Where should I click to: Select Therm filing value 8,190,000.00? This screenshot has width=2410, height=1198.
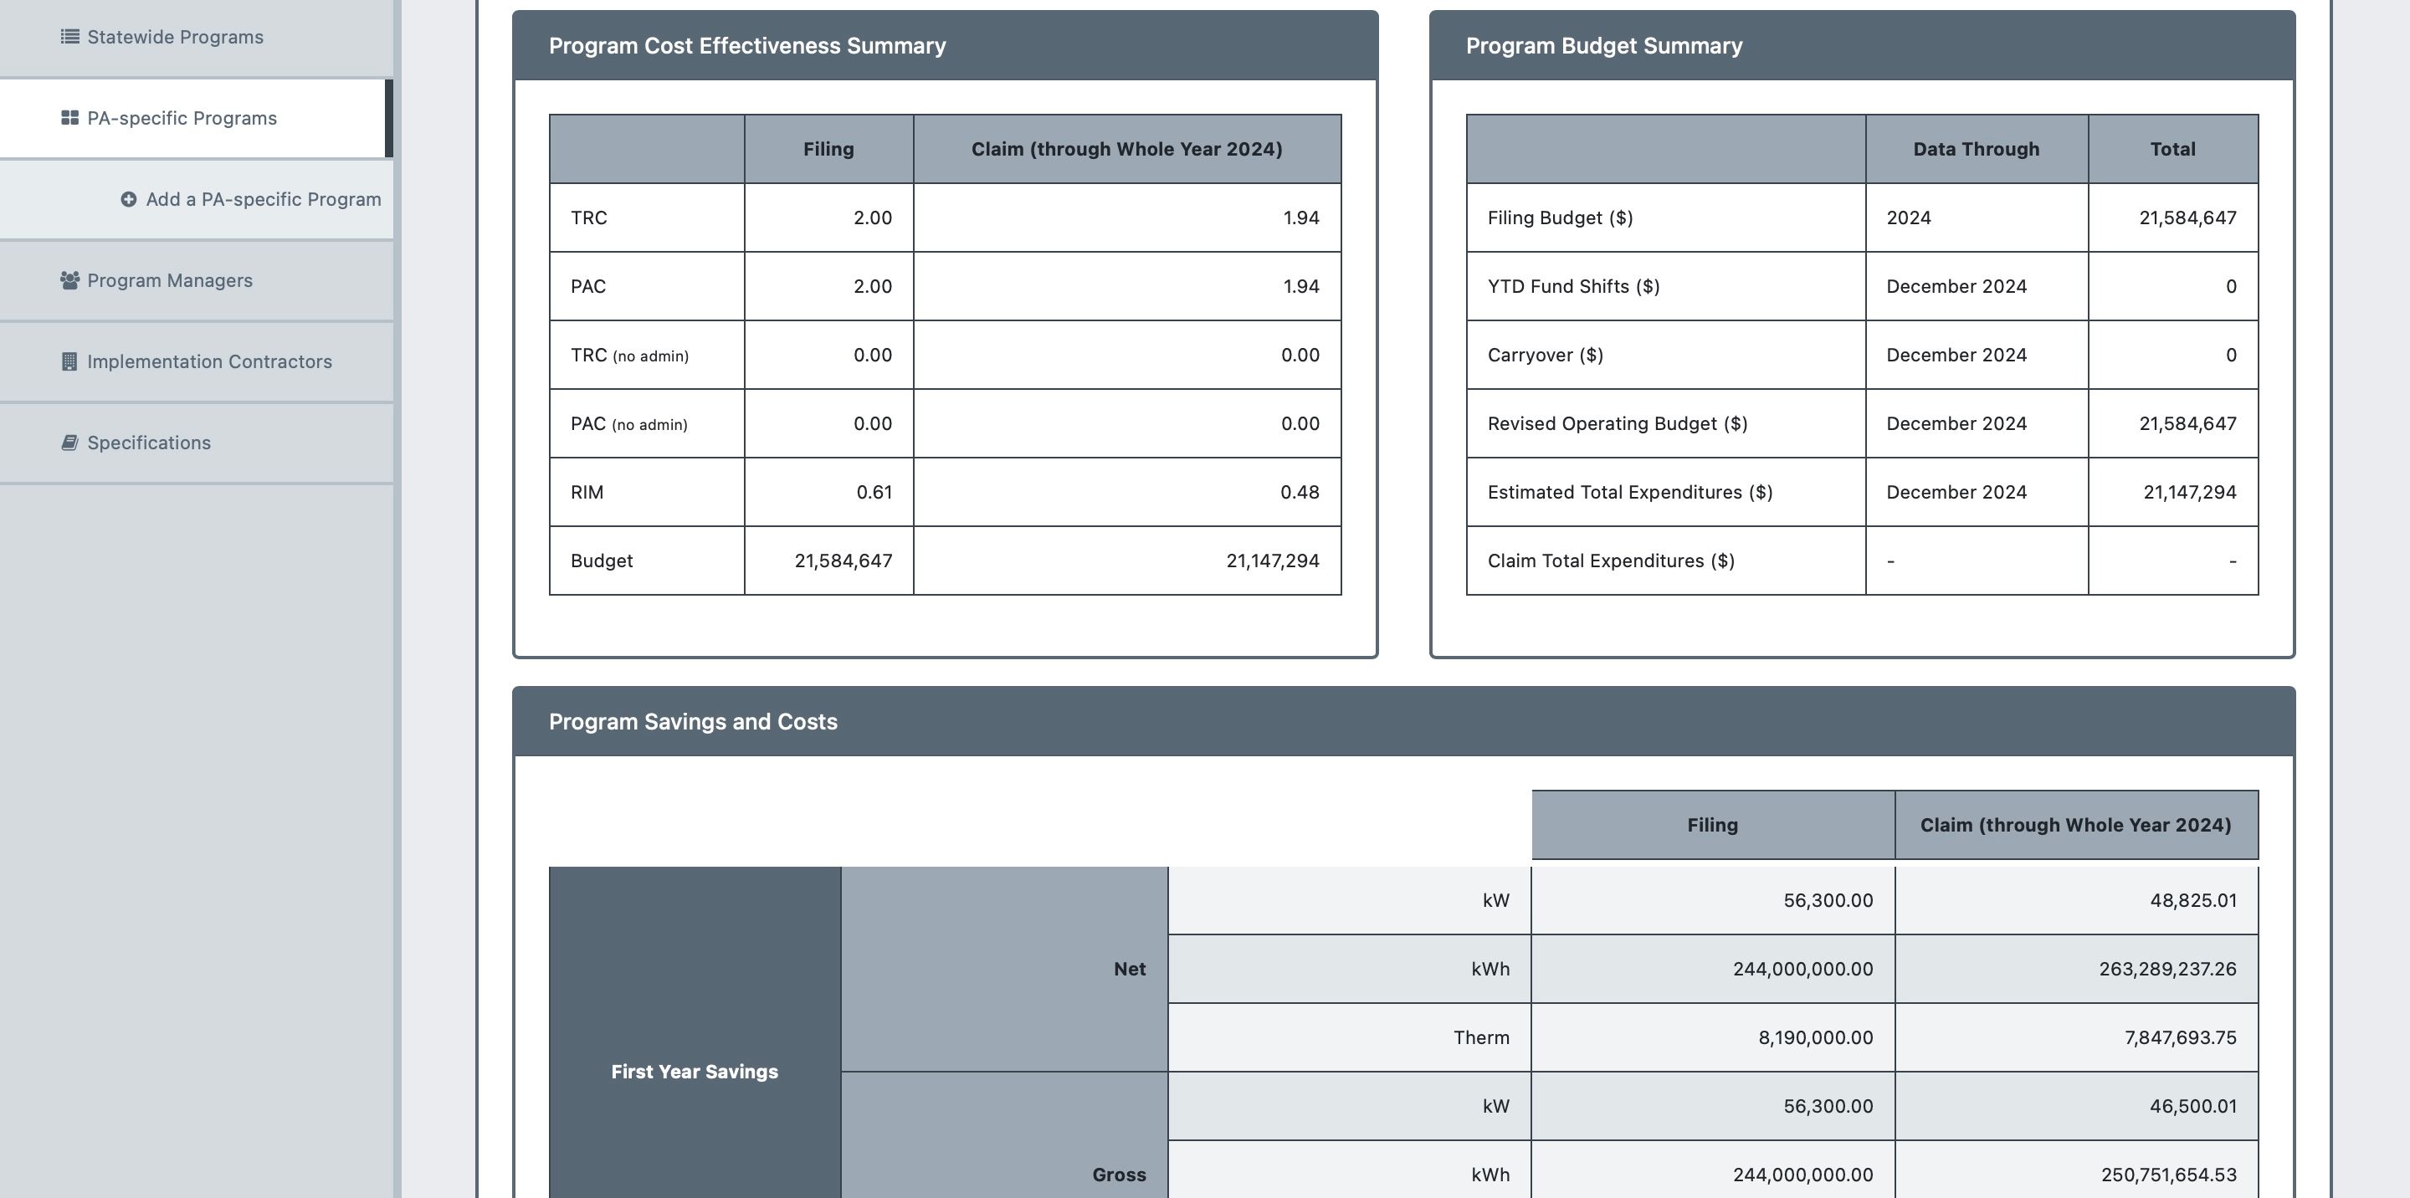pos(1815,1038)
